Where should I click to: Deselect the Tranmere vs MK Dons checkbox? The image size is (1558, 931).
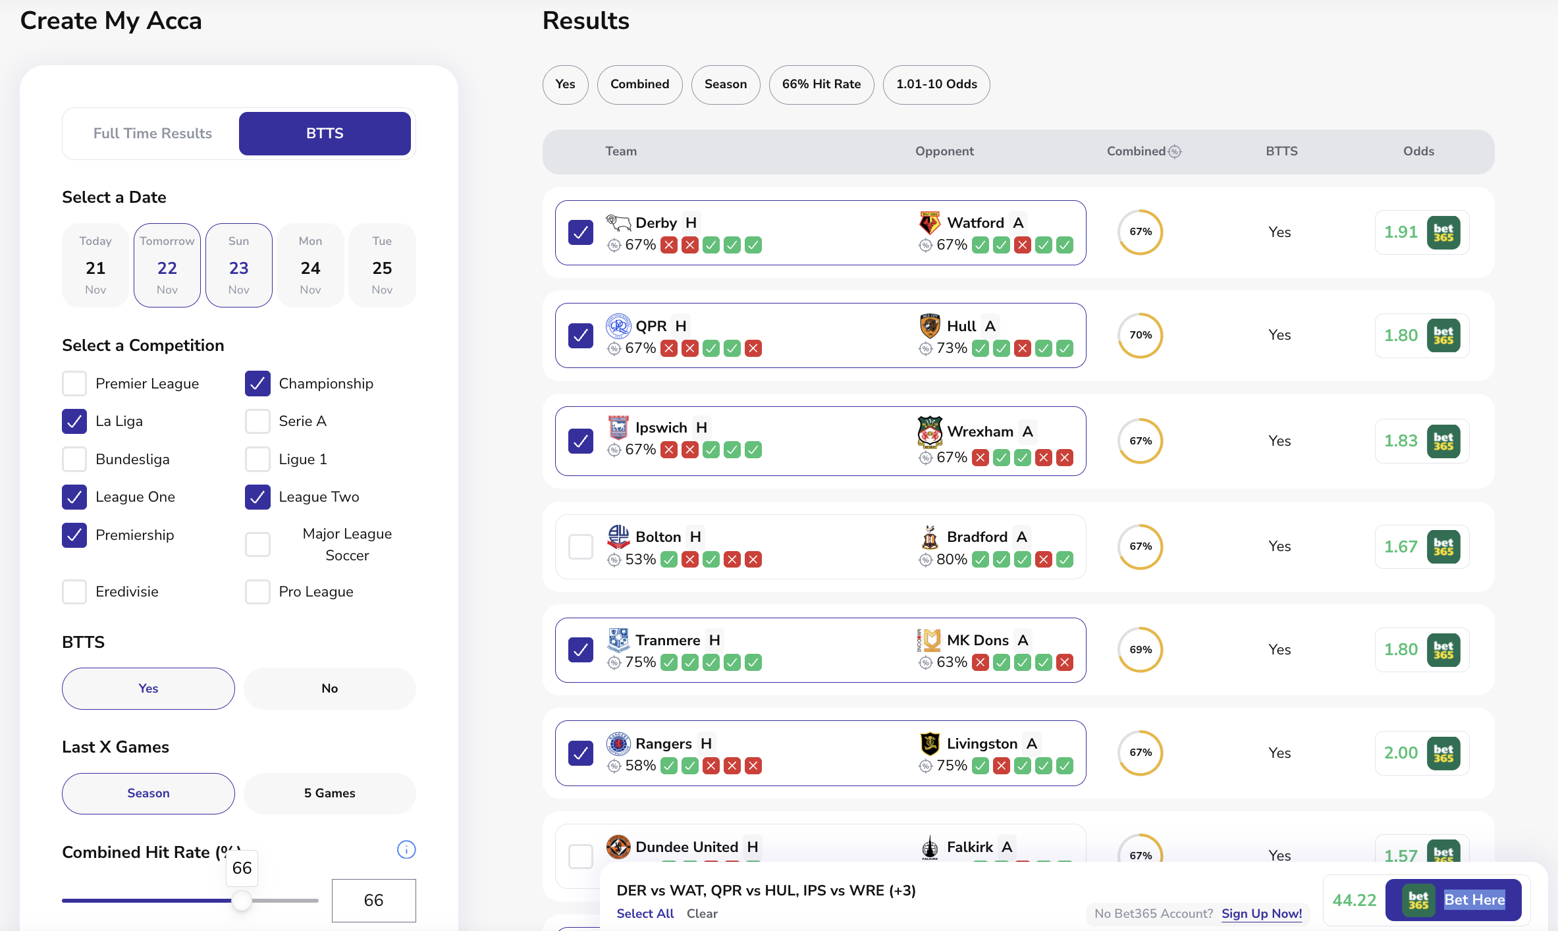580,650
